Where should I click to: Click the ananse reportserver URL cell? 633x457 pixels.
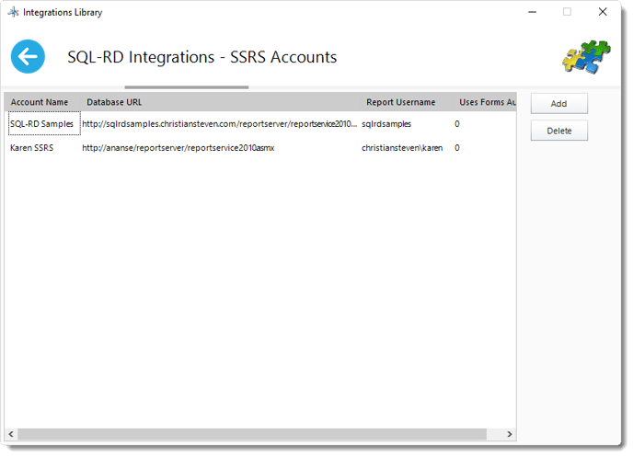178,148
